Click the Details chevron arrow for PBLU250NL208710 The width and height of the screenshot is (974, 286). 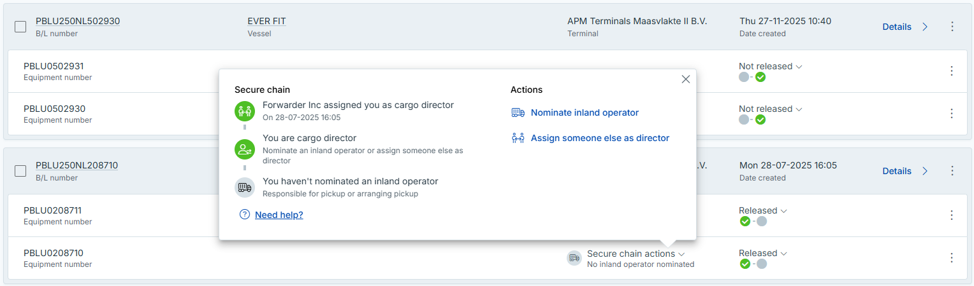925,171
